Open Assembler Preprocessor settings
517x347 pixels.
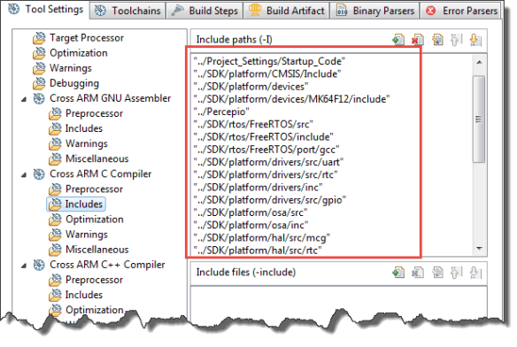[x=86, y=113]
